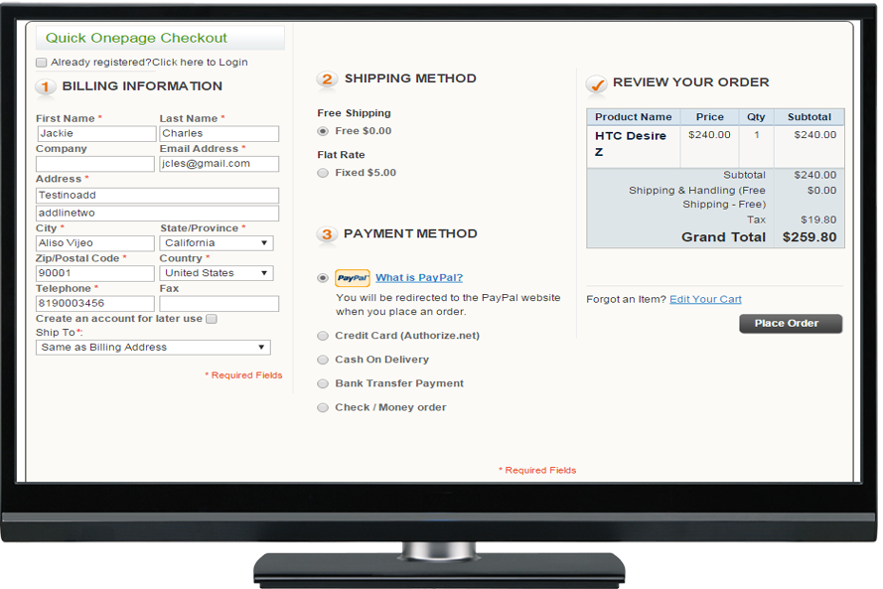This screenshot has height=589, width=883.
Task: Click the PayPal logo icon
Action: point(353,278)
